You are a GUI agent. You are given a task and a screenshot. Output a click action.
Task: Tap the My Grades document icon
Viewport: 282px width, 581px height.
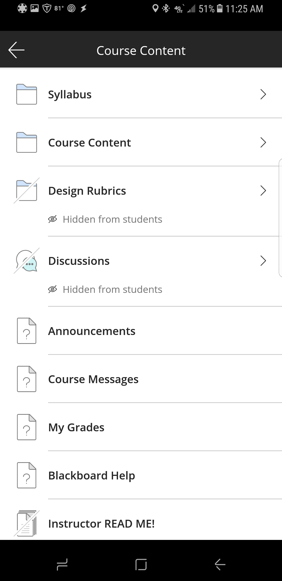pos(26,427)
